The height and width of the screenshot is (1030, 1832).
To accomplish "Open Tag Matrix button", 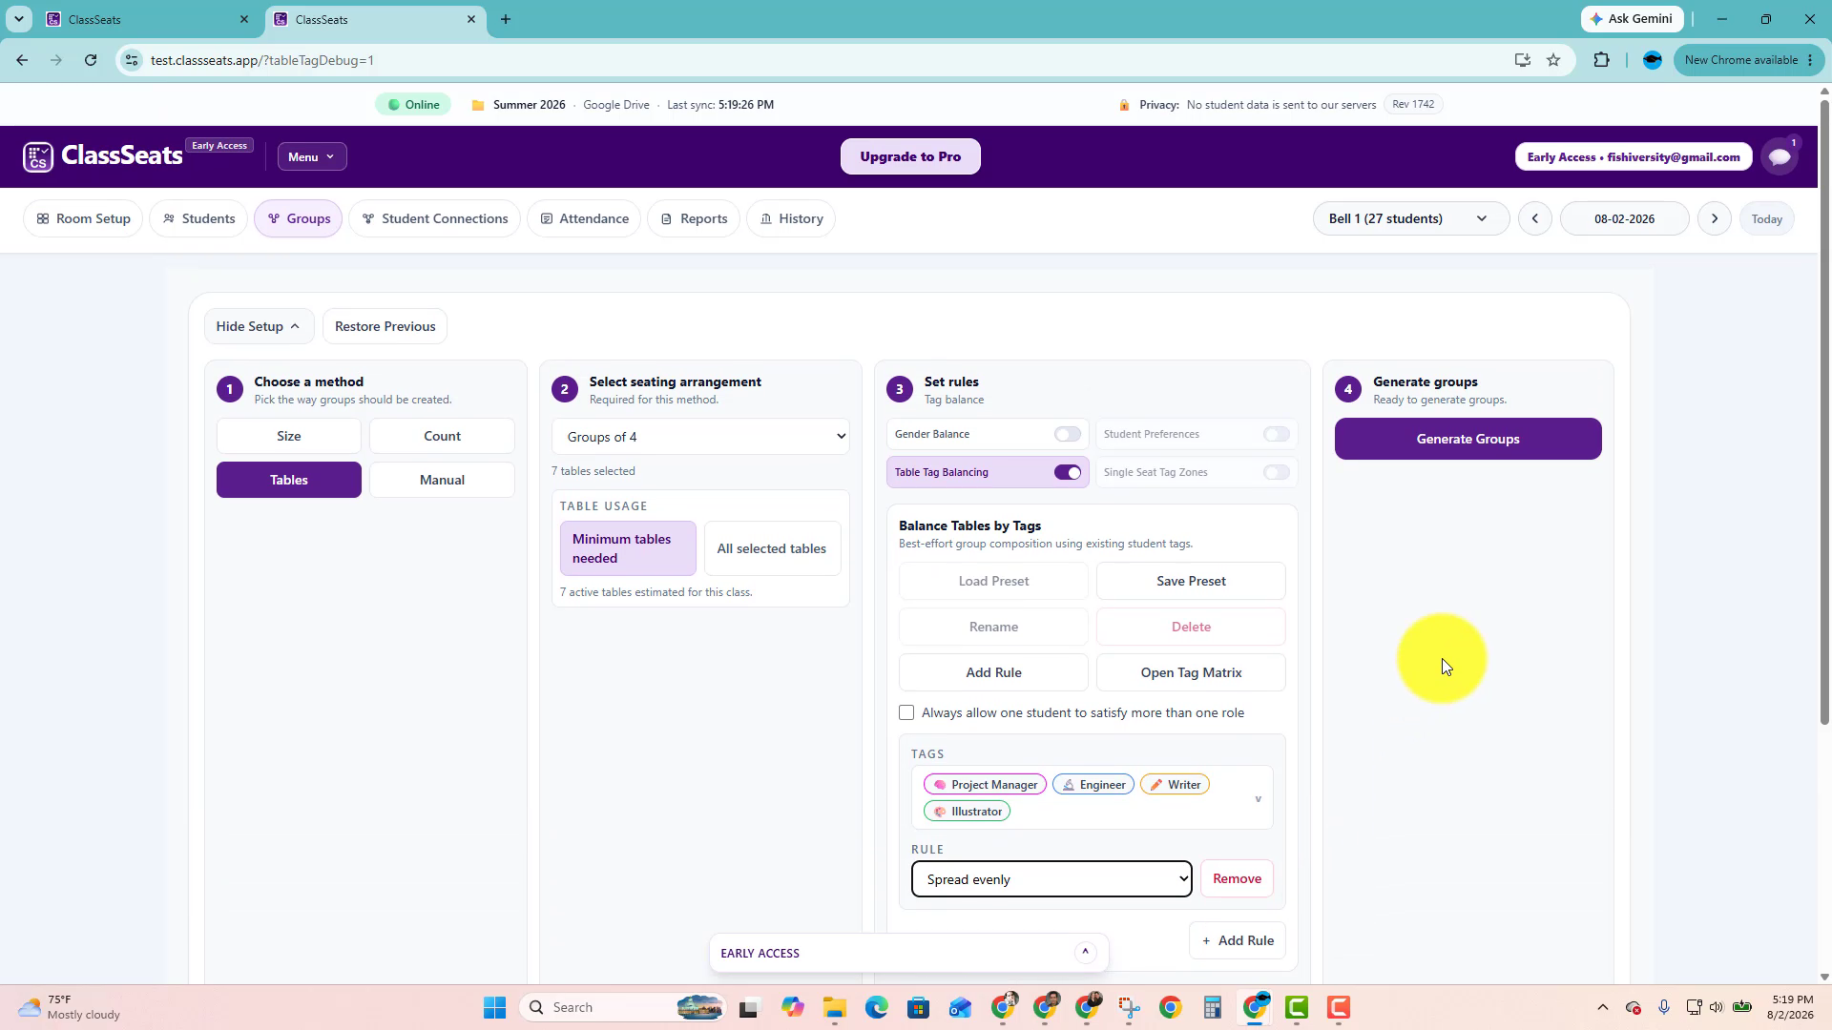I will click(x=1191, y=672).
